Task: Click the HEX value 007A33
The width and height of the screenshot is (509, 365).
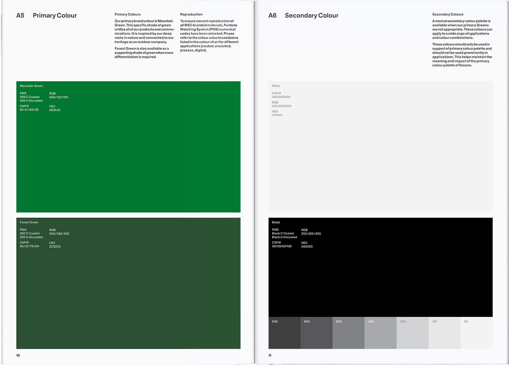Action: (54, 110)
